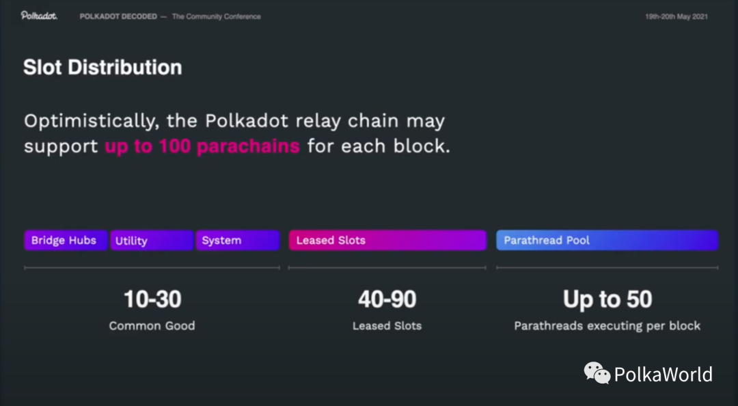738x406 pixels.
Task: Select the Utility purple label
Action: pyautogui.click(x=151, y=241)
